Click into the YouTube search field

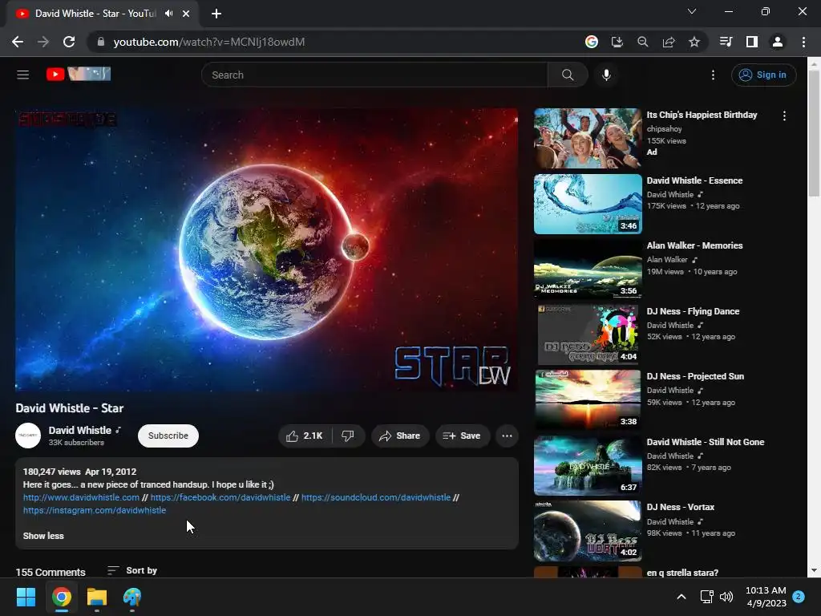374,75
